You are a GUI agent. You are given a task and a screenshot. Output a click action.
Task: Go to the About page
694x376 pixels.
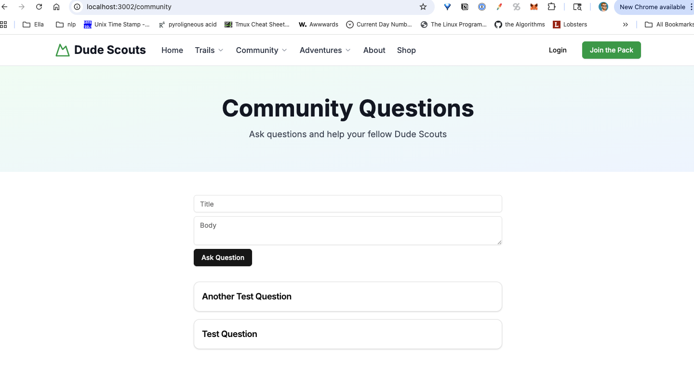click(374, 50)
